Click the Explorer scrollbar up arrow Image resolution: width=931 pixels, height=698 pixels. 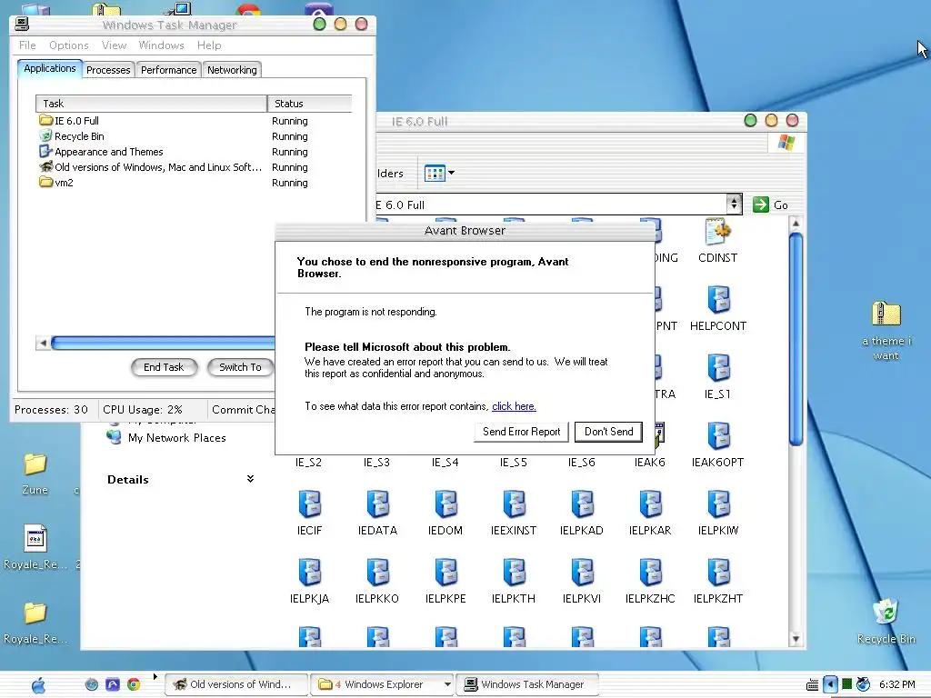tap(796, 224)
